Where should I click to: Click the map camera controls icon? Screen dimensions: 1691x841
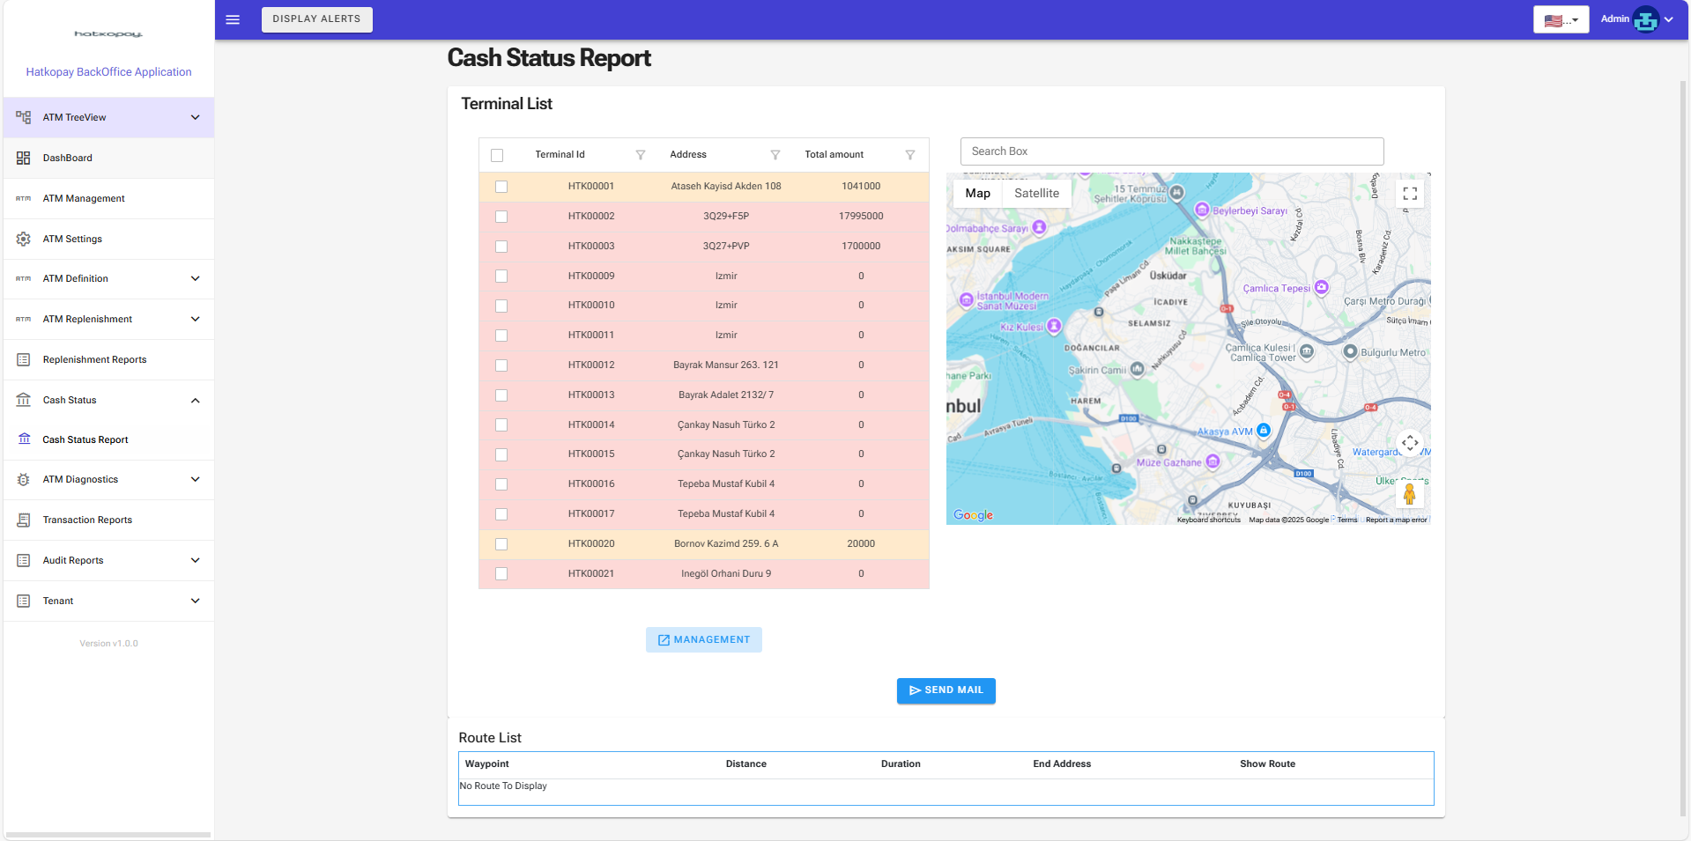[1410, 443]
